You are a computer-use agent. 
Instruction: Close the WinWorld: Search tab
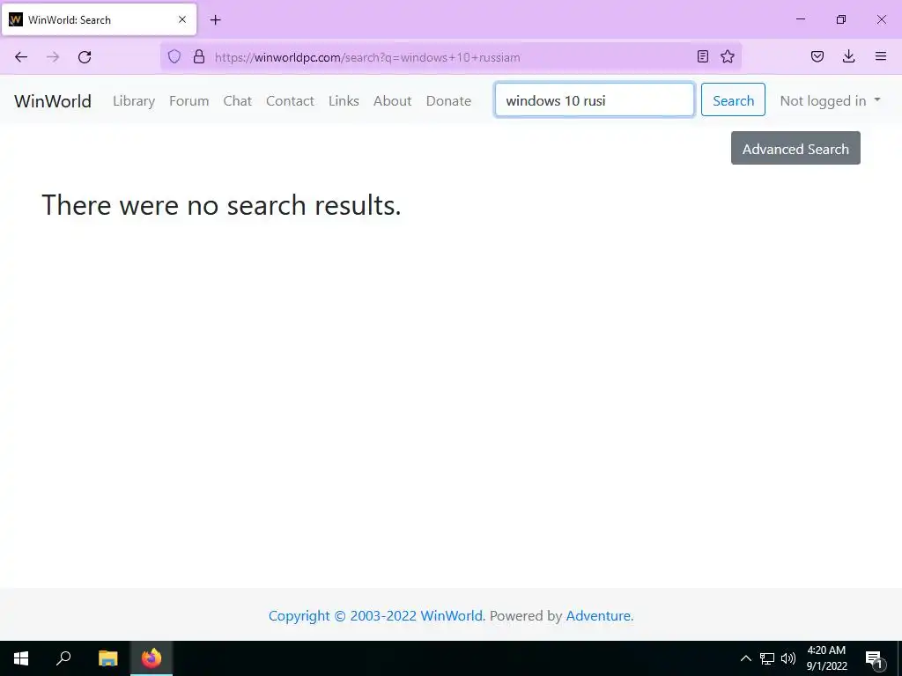(x=182, y=19)
